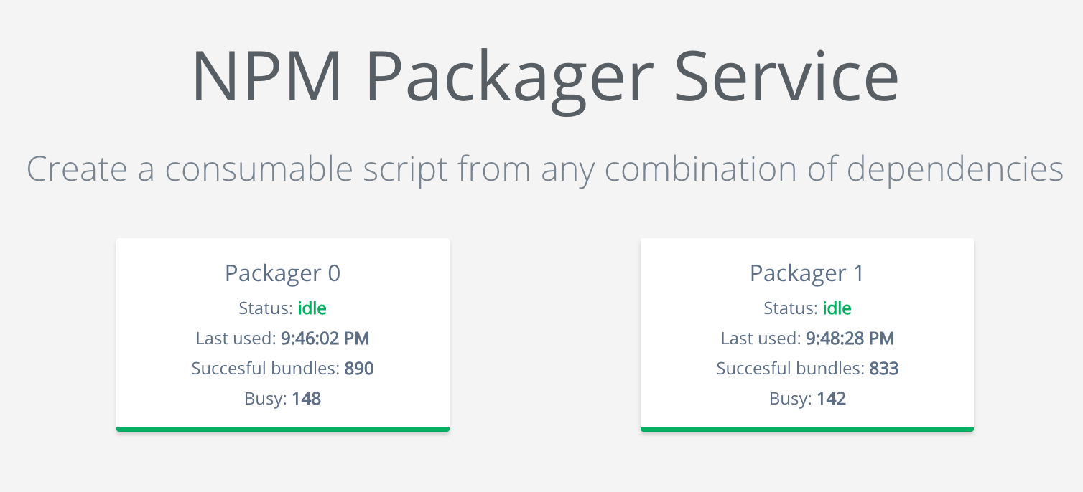The image size is (1083, 492).
Task: Click the "Status:" label in Packager 0
Action: point(266,308)
